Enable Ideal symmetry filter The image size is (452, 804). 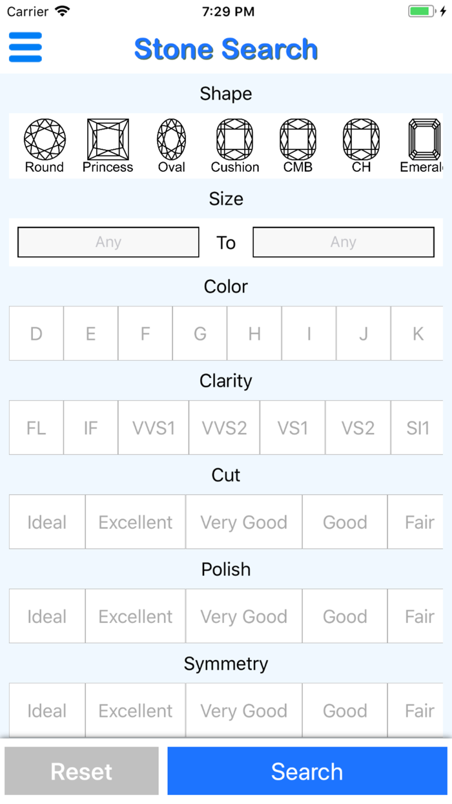click(47, 711)
